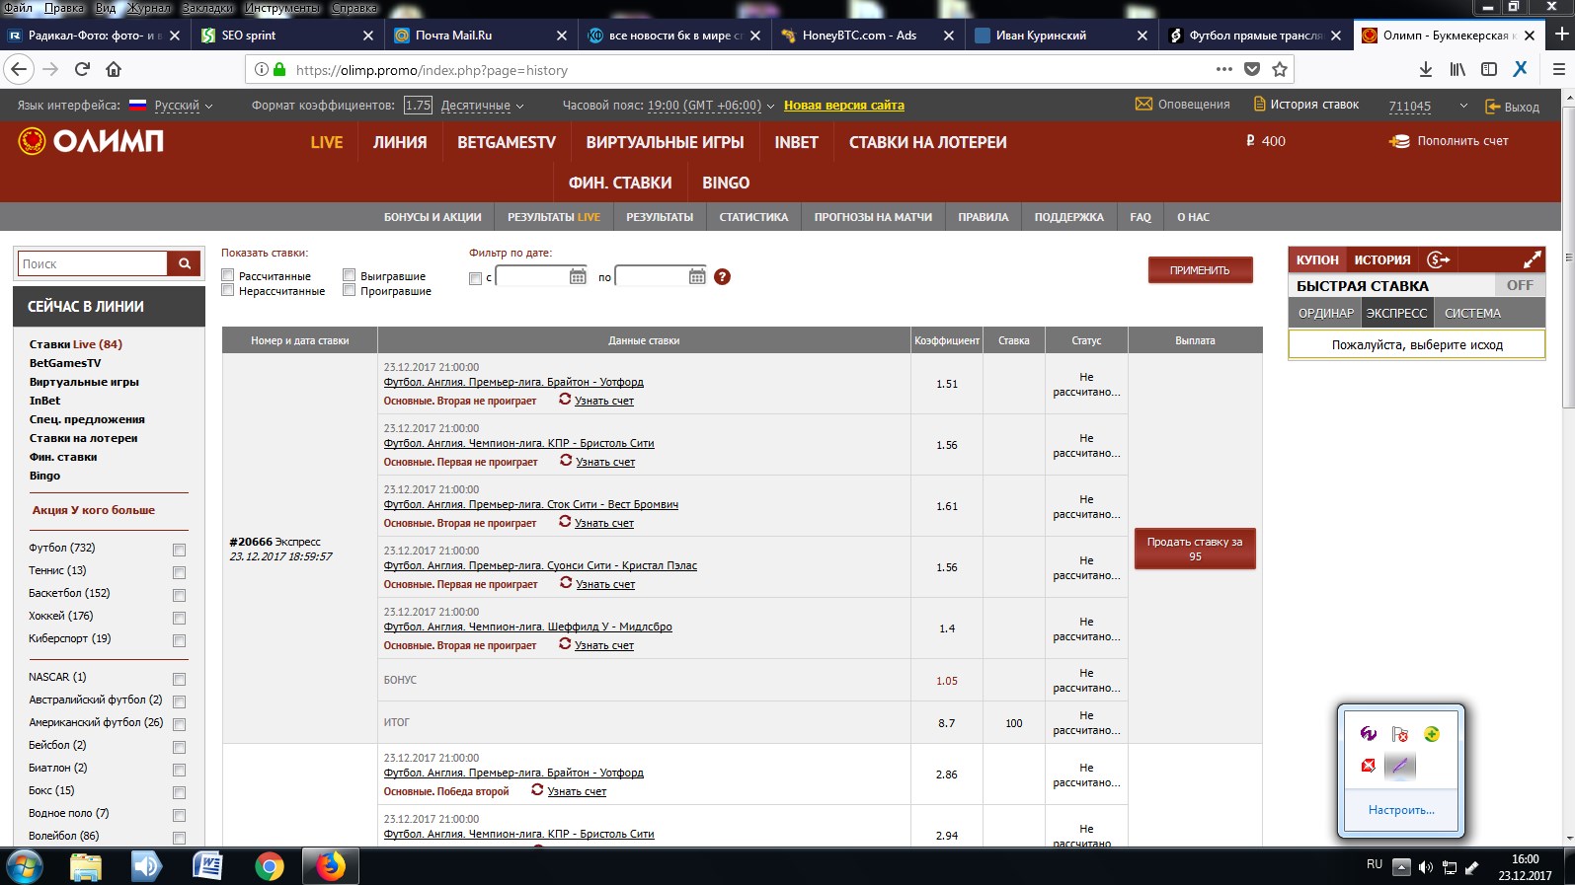This screenshot has height=885, width=1575.
Task: Switch to the СИСТЕМА coupon tab
Action: 1472,313
